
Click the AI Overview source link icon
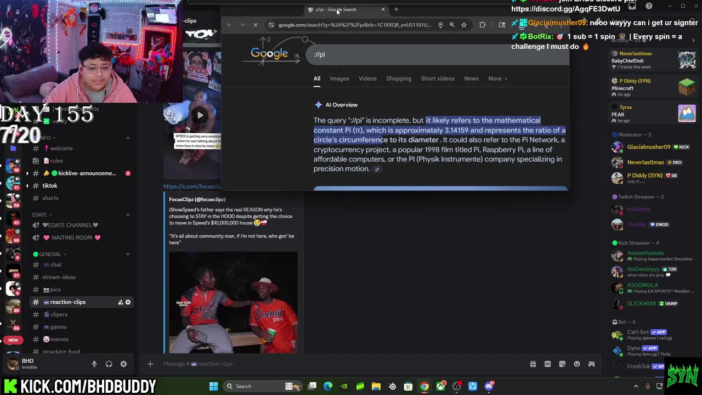pos(377,170)
